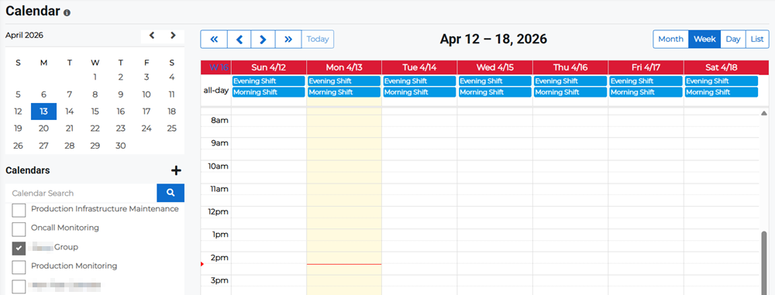Open Morning Shift event on Tue 4/14

tap(419, 92)
